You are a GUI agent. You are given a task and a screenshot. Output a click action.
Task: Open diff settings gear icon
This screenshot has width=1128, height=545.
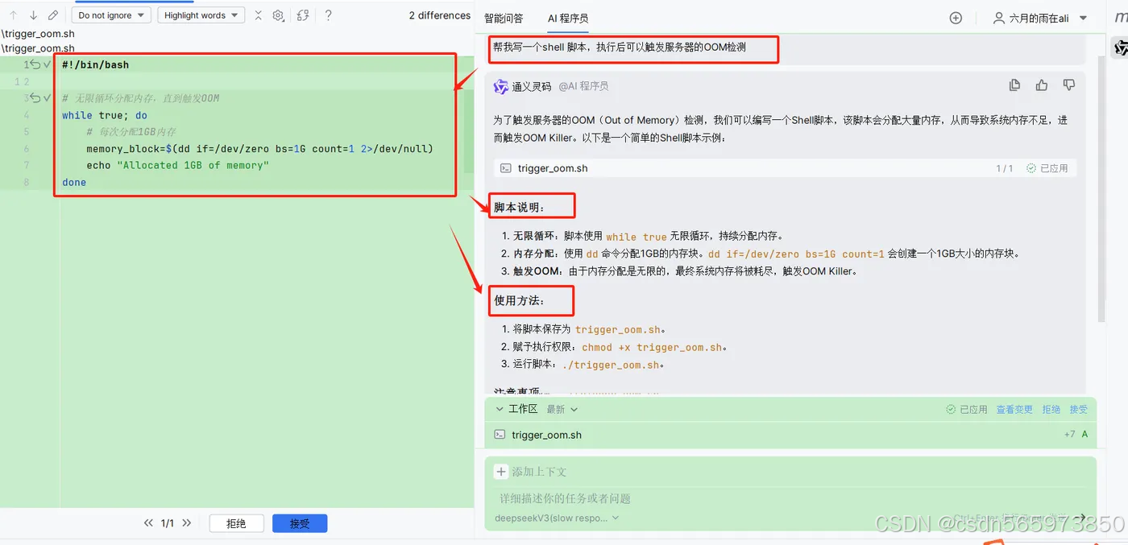279,15
